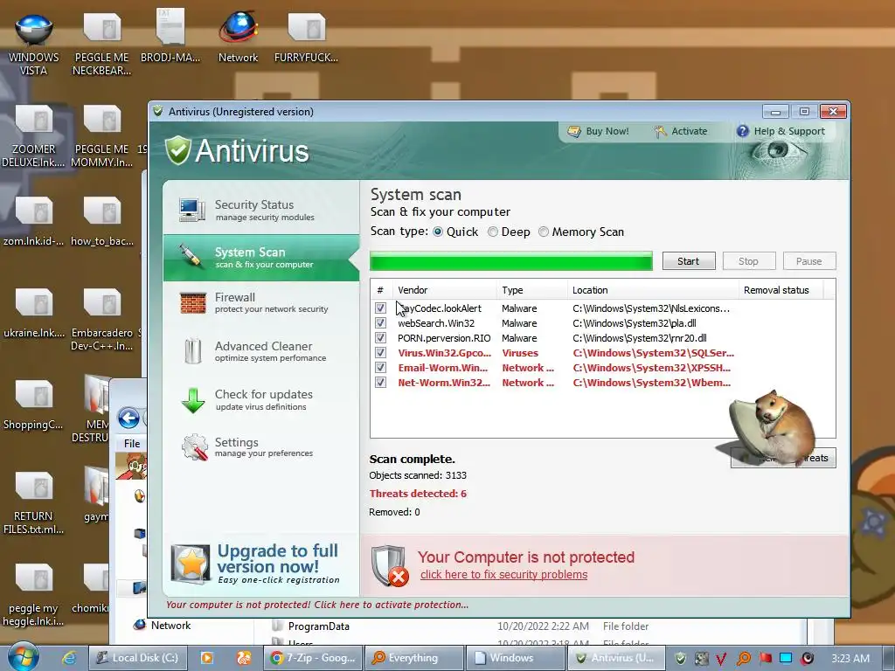Screen dimensions: 895x671
Task: Select the BRODJ-MA text file icon
Action: tap(170, 35)
